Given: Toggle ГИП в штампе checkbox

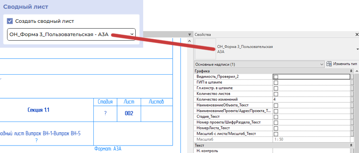Looking at the screenshot, I should click(276, 83).
